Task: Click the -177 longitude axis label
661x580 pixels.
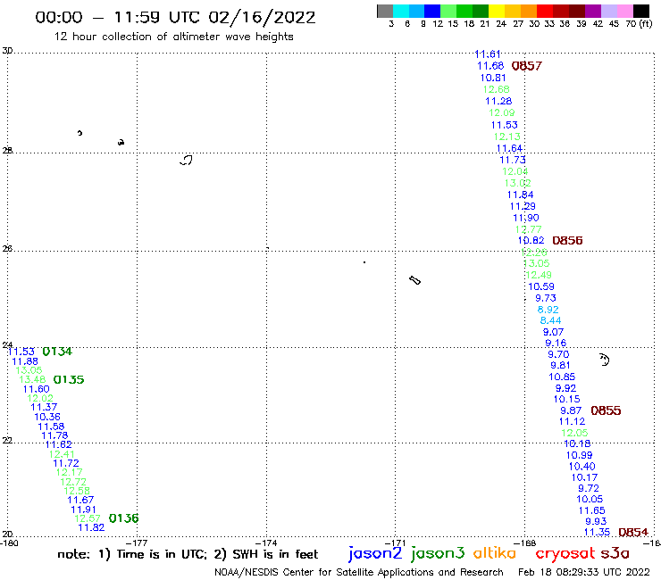Action: point(138,543)
